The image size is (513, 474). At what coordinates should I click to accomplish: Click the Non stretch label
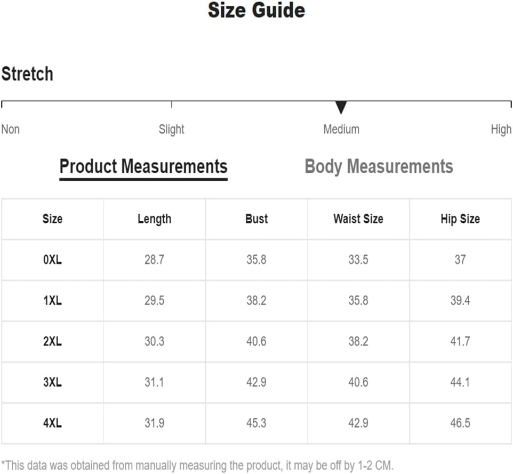pyautogui.click(x=11, y=130)
